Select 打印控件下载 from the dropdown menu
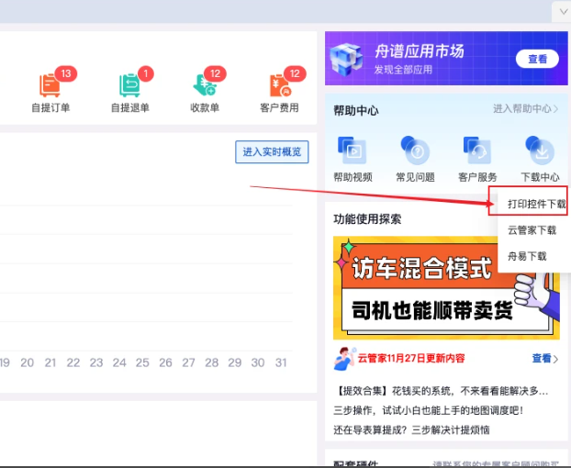Image resolution: width=571 pixels, height=468 pixels. tap(536, 204)
